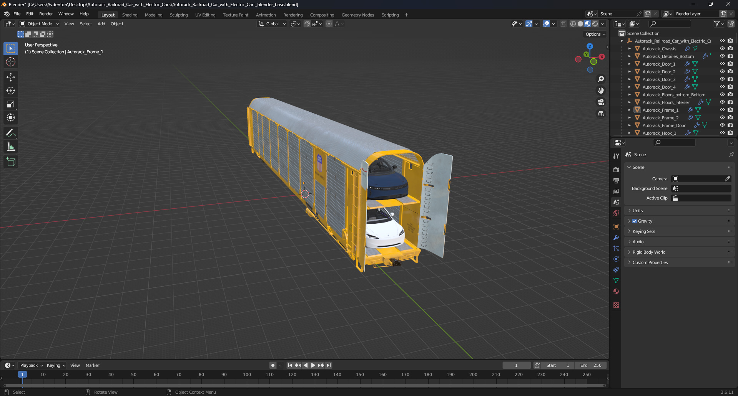Open the Render properties tab
Image resolution: width=738 pixels, height=396 pixels.
click(616, 170)
